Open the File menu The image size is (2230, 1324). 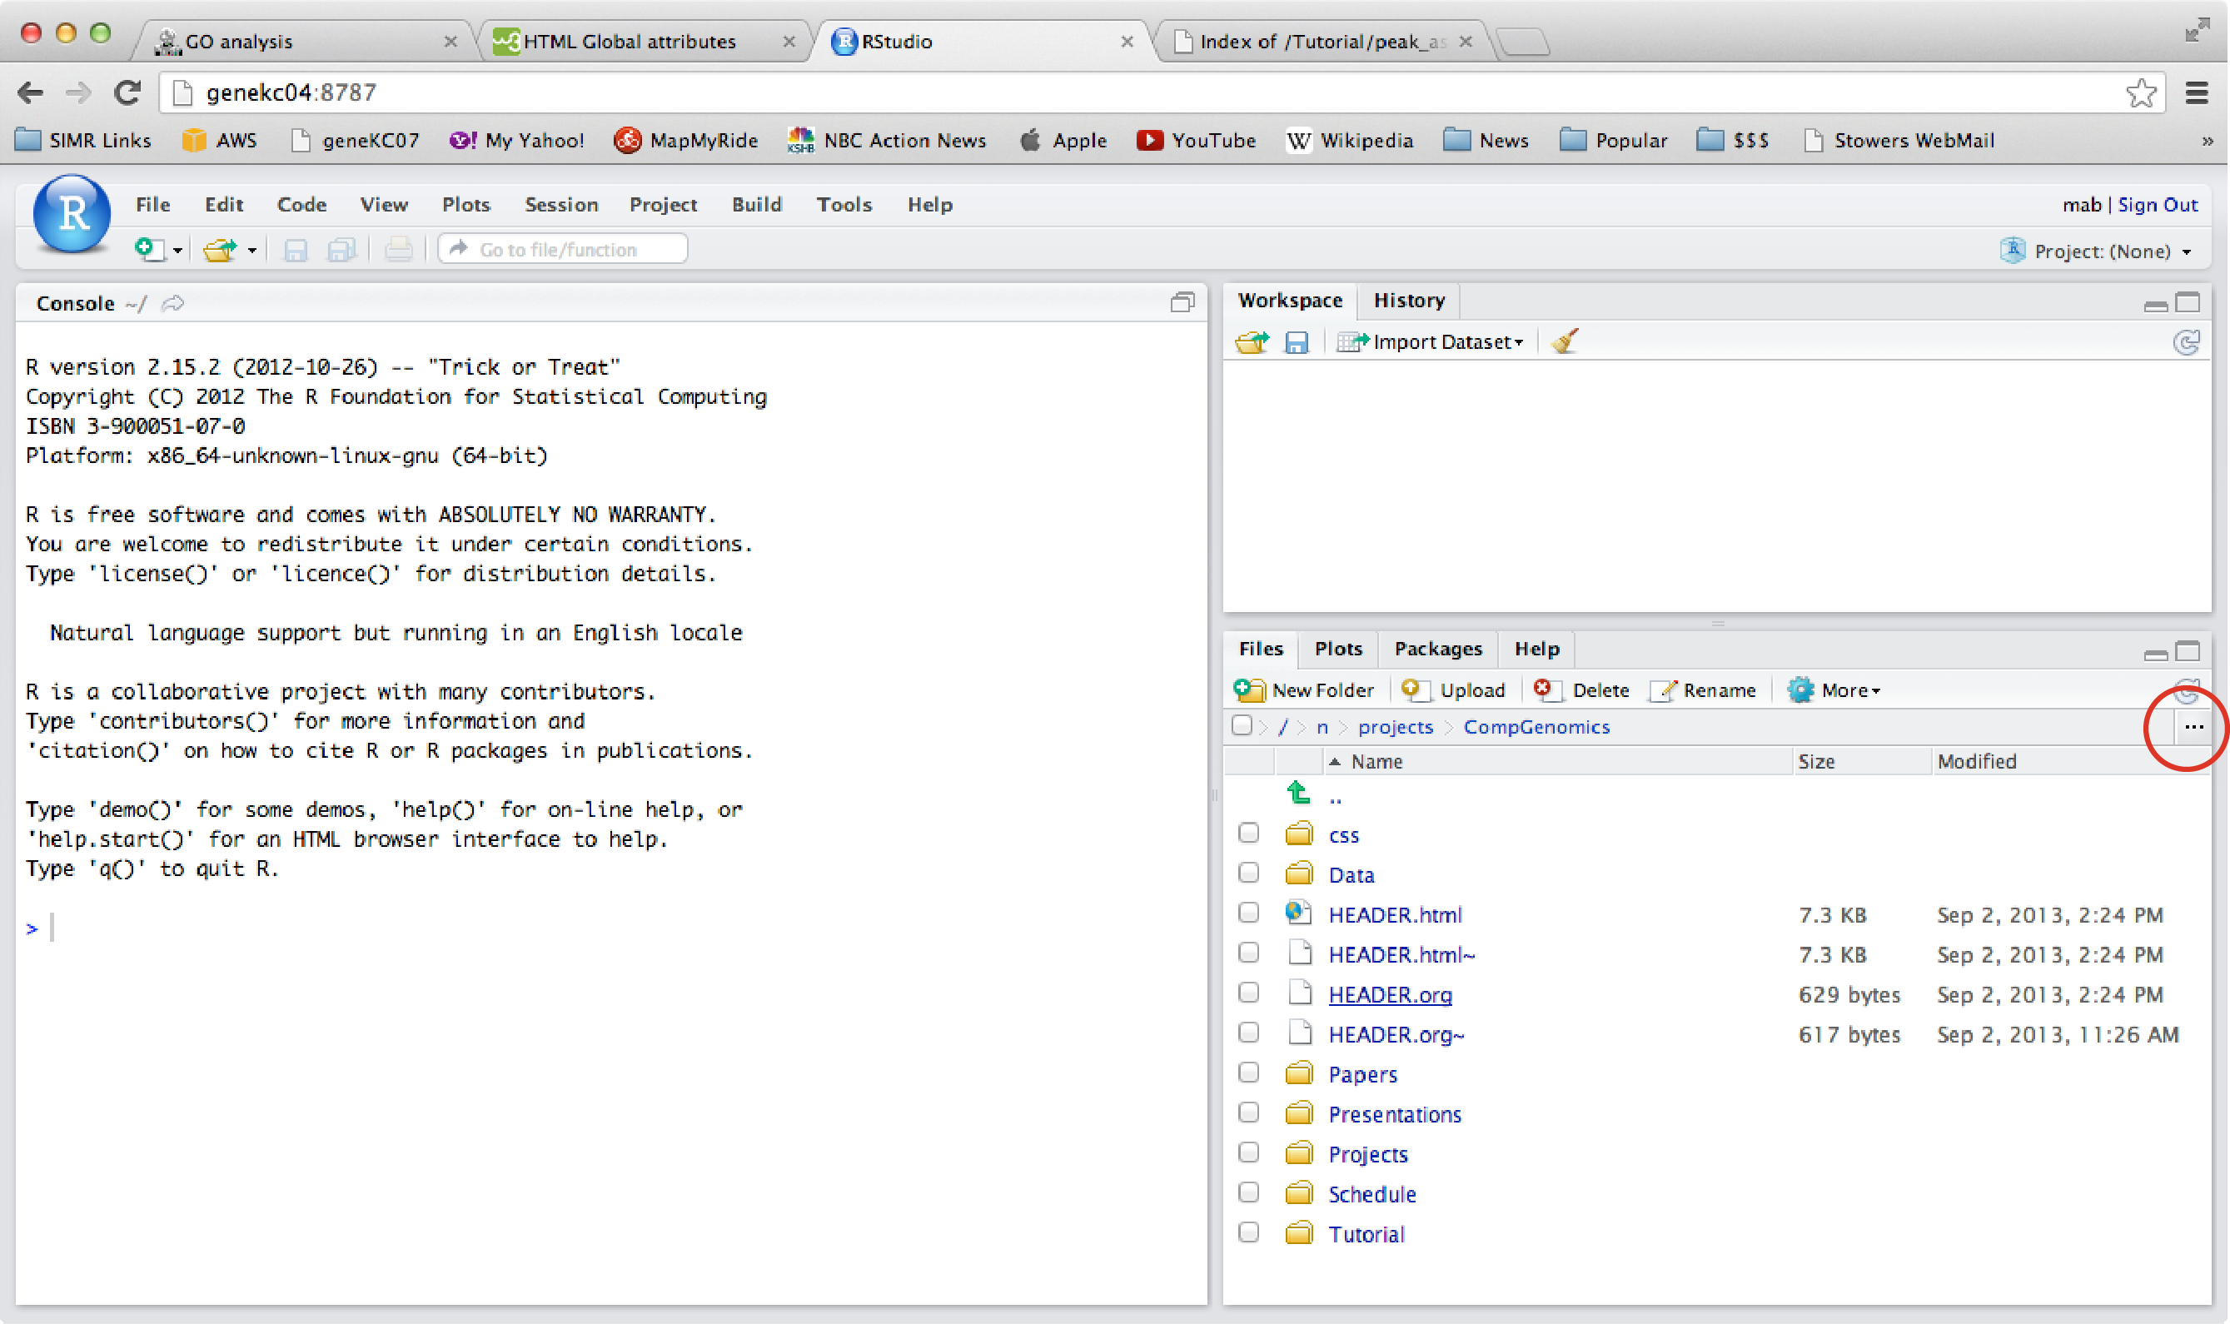pyautogui.click(x=152, y=204)
